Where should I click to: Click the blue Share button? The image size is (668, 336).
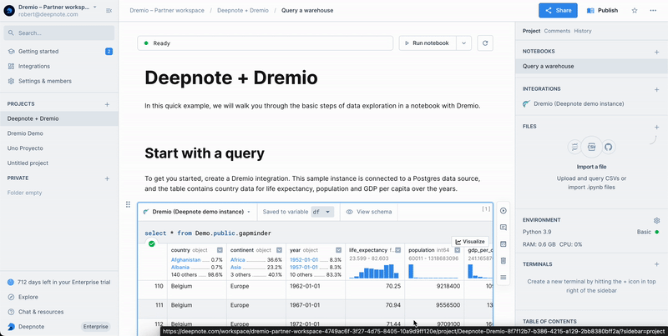558,11
